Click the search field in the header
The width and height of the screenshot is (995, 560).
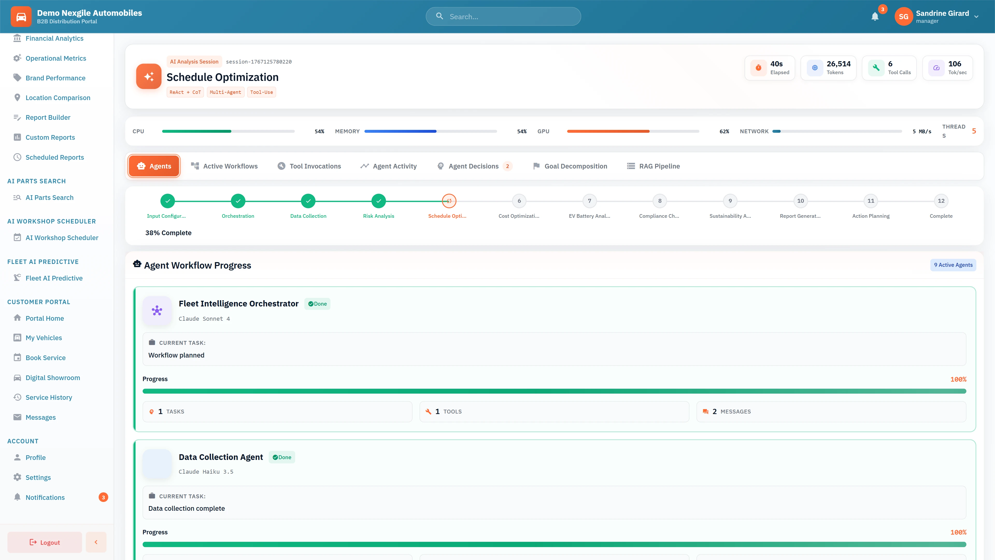pyautogui.click(x=502, y=16)
